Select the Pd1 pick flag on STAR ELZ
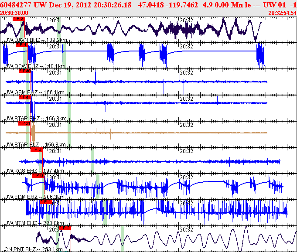 point(24,123)
